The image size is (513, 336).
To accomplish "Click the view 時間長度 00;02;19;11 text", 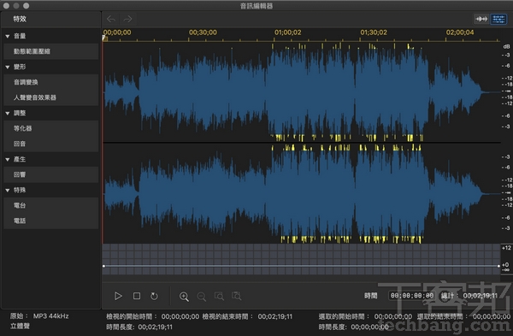I will pos(139,327).
